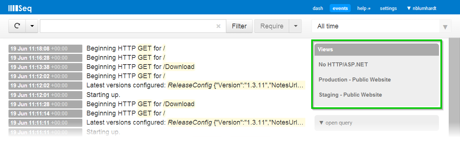Go to the dash tab
Screen dimensions: 460x142
318,8
